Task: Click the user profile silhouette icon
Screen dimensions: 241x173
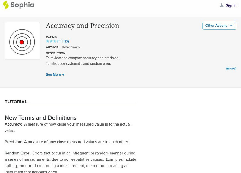Action: tap(222, 5)
